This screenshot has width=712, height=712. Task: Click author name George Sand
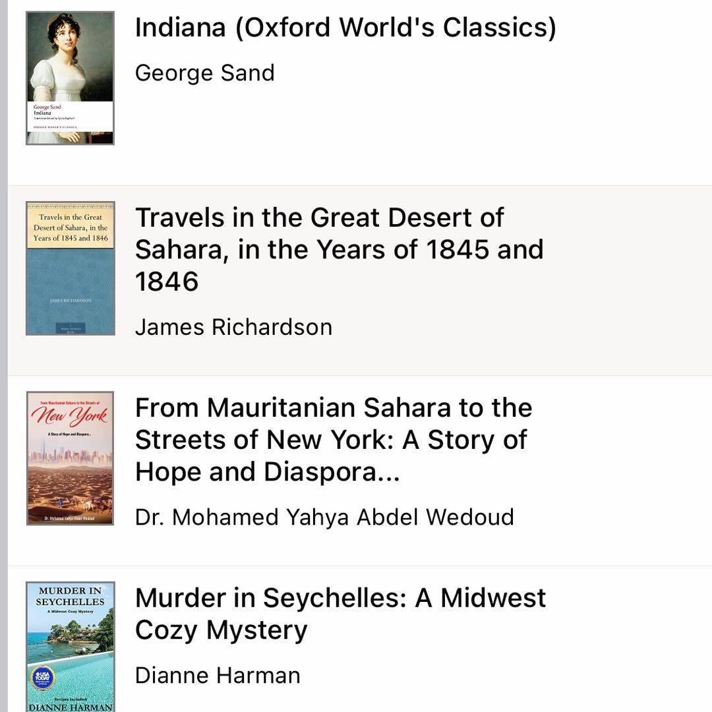204,73
